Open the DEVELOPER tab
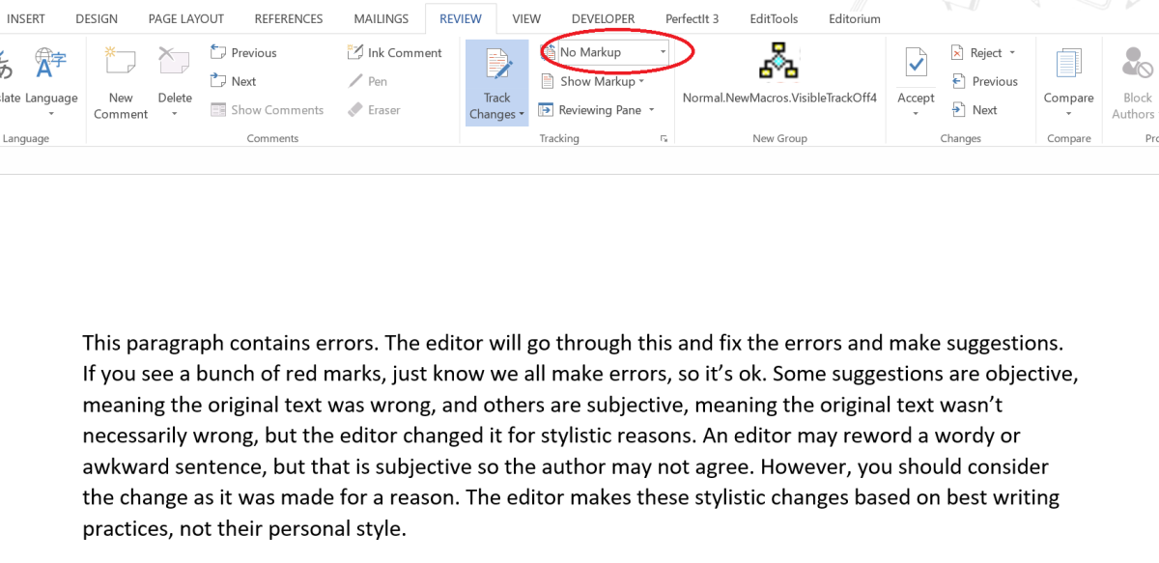1159x563 pixels. (x=603, y=18)
